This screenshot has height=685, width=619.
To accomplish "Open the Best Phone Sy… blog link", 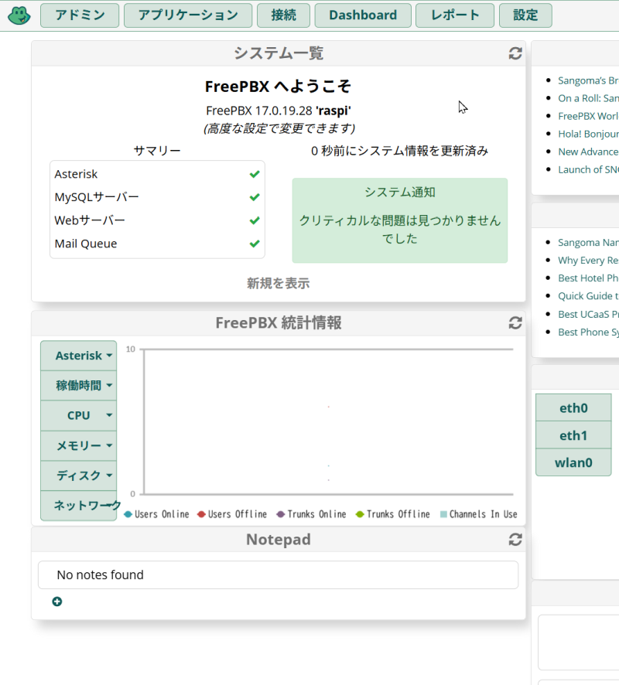I will [x=588, y=332].
